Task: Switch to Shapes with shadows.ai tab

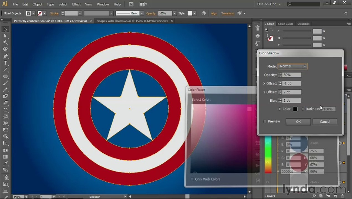Action: click(x=132, y=21)
